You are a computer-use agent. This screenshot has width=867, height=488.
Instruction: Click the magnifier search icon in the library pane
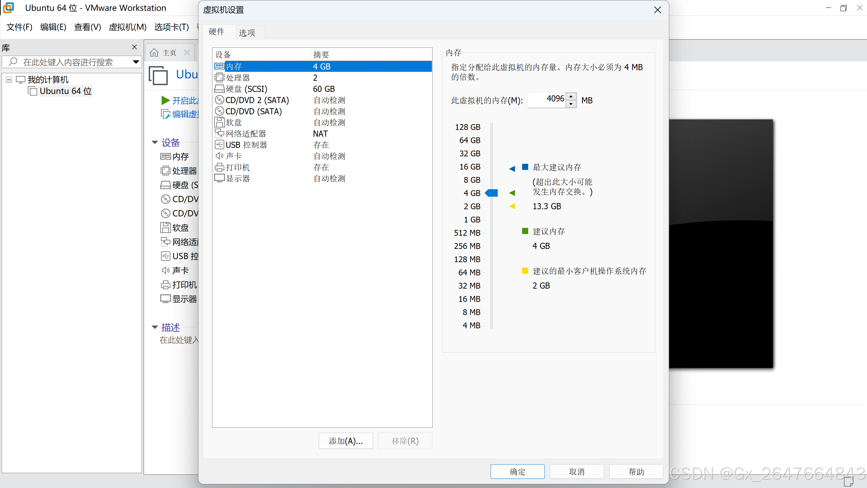coord(13,62)
